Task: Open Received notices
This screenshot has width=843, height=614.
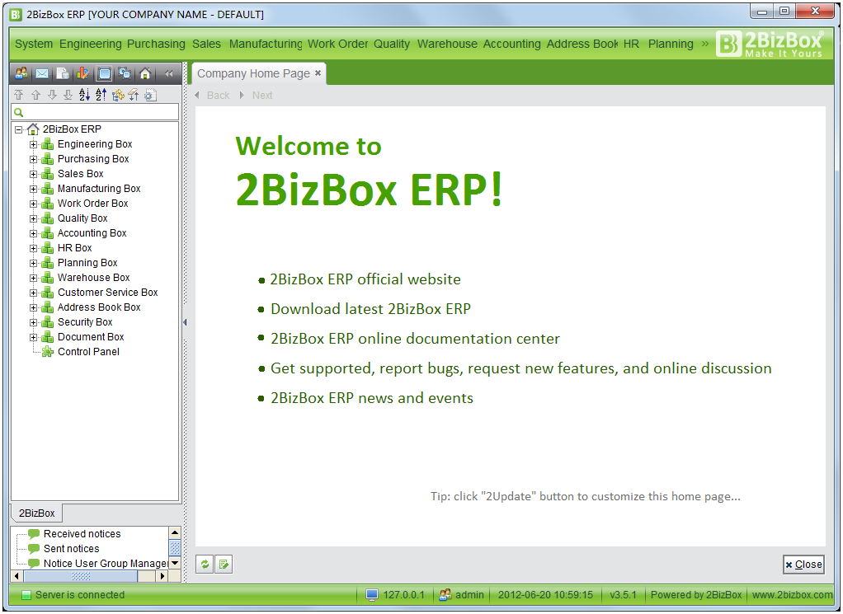Action: pos(82,534)
